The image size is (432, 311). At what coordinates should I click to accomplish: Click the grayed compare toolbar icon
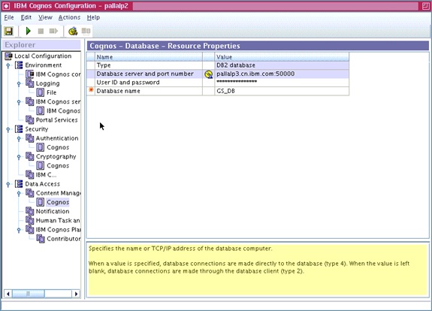(x=86, y=31)
